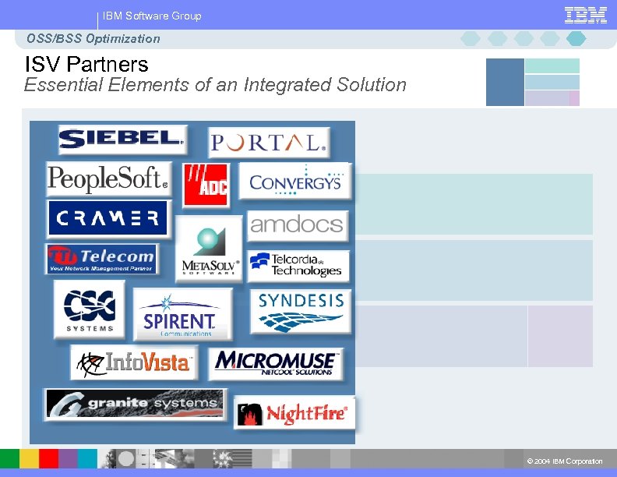Click the Cramer logo
Viewport: 617px width, 477px height.
click(108, 218)
